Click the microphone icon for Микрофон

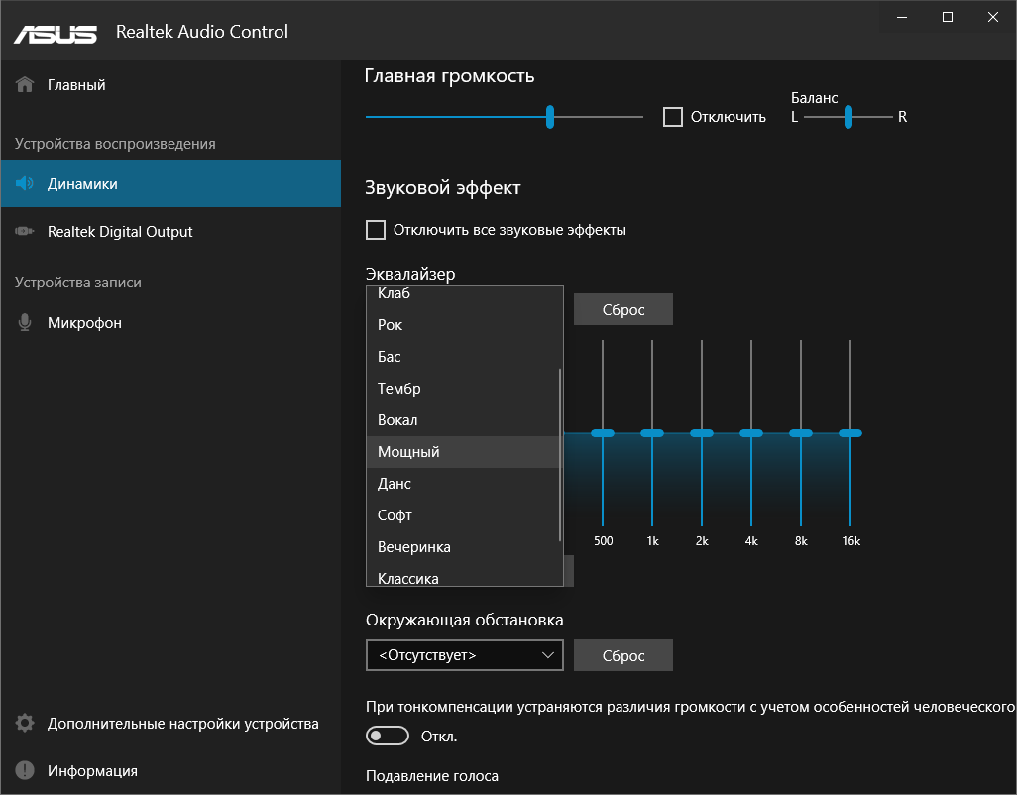[x=26, y=323]
